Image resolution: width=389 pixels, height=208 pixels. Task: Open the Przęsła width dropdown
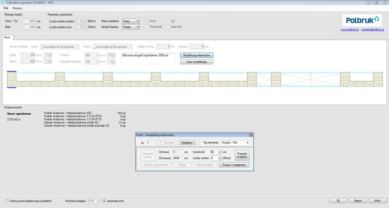pyautogui.click(x=92, y=55)
